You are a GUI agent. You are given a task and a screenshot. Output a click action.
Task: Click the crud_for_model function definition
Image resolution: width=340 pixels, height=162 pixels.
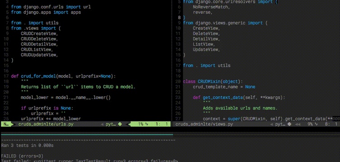coord(64,76)
